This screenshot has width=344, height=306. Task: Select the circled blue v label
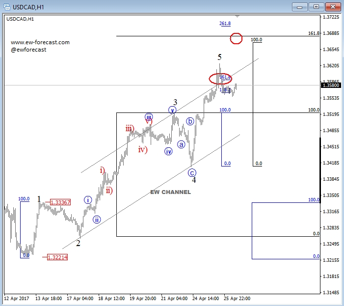click(172, 110)
